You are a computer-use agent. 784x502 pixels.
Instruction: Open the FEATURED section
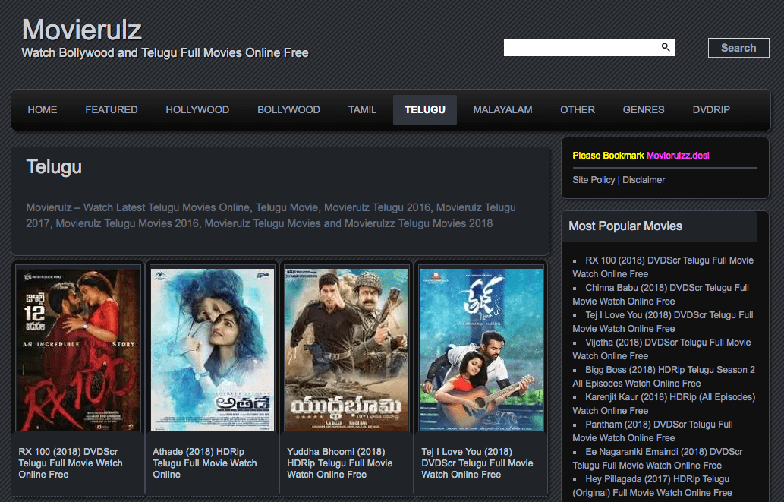coord(111,109)
